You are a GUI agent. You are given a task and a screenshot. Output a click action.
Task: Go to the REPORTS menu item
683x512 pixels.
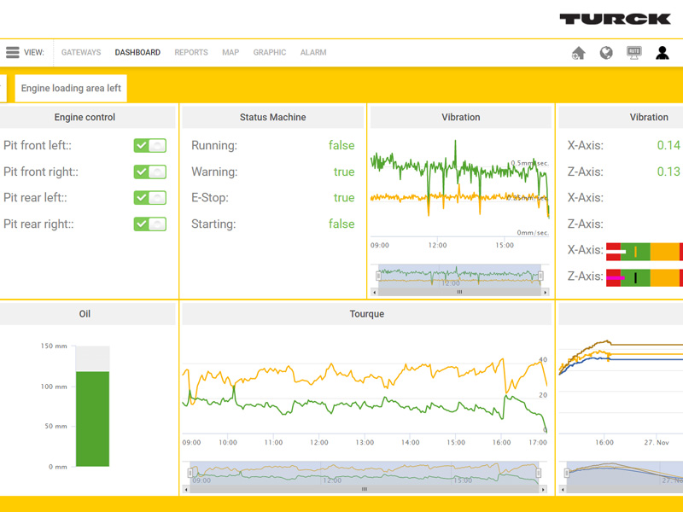tap(191, 53)
